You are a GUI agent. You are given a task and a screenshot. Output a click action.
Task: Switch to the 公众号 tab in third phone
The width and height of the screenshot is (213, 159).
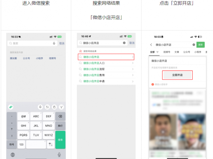(186, 52)
